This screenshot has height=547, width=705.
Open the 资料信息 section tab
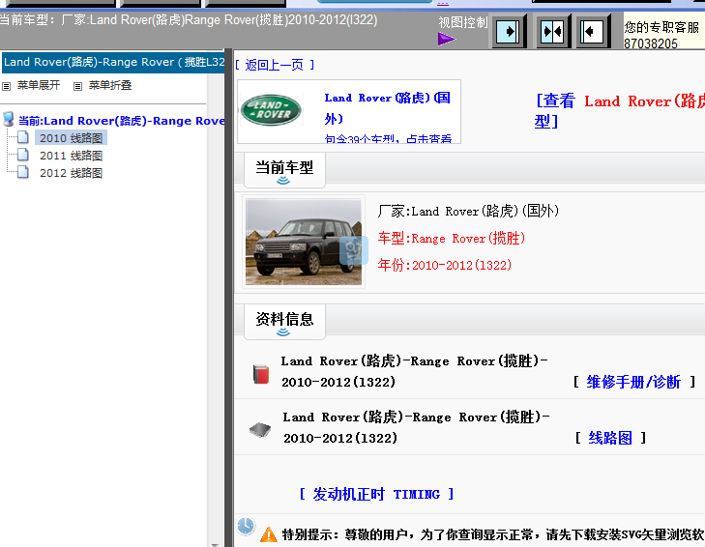[284, 322]
